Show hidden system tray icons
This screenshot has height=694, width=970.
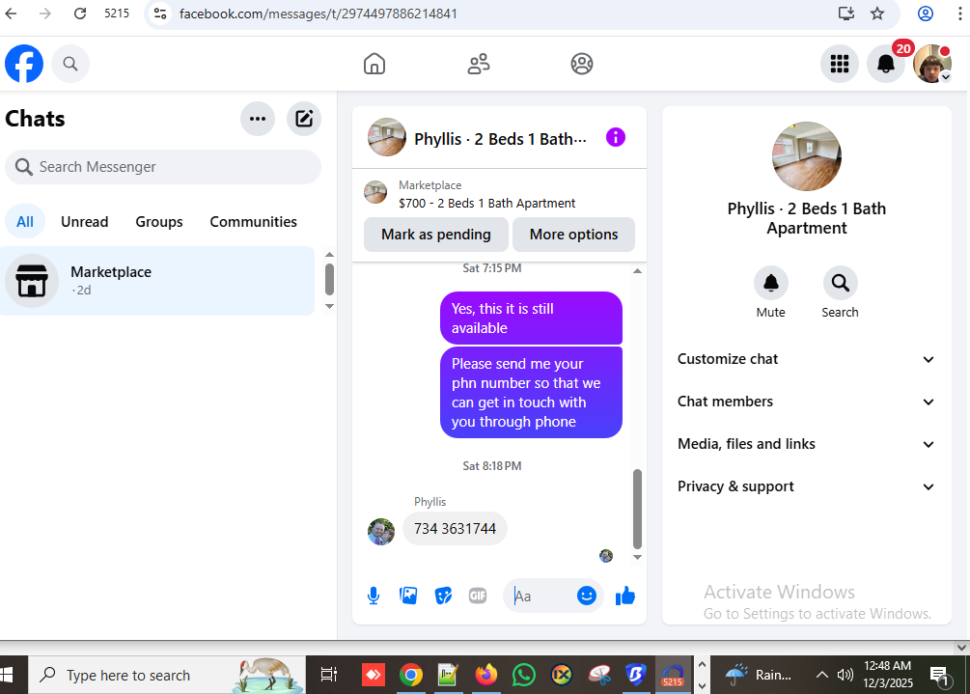click(x=821, y=675)
